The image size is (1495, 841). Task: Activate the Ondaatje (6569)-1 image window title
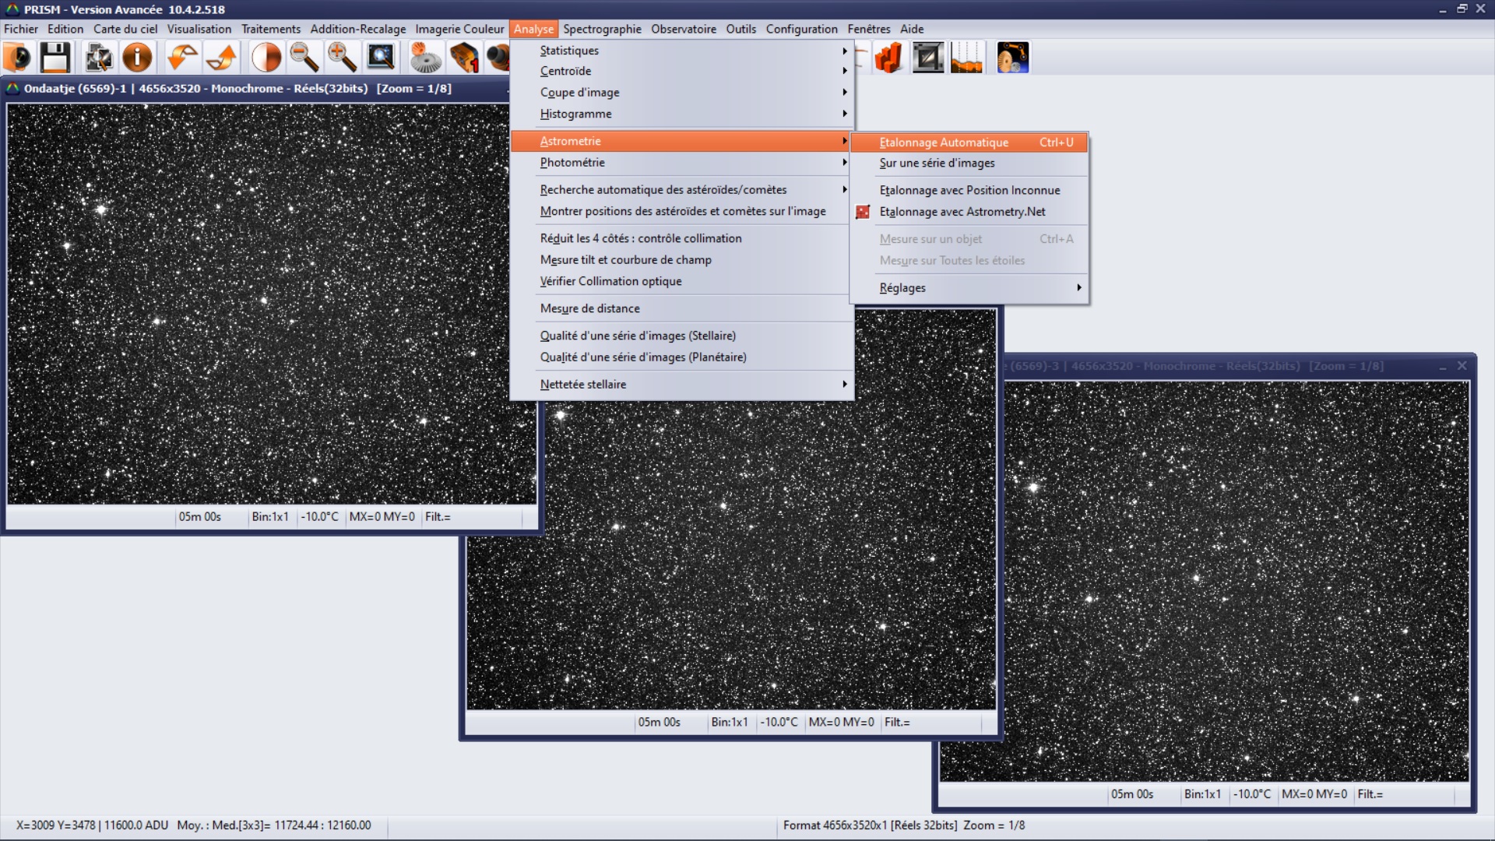[x=237, y=89]
